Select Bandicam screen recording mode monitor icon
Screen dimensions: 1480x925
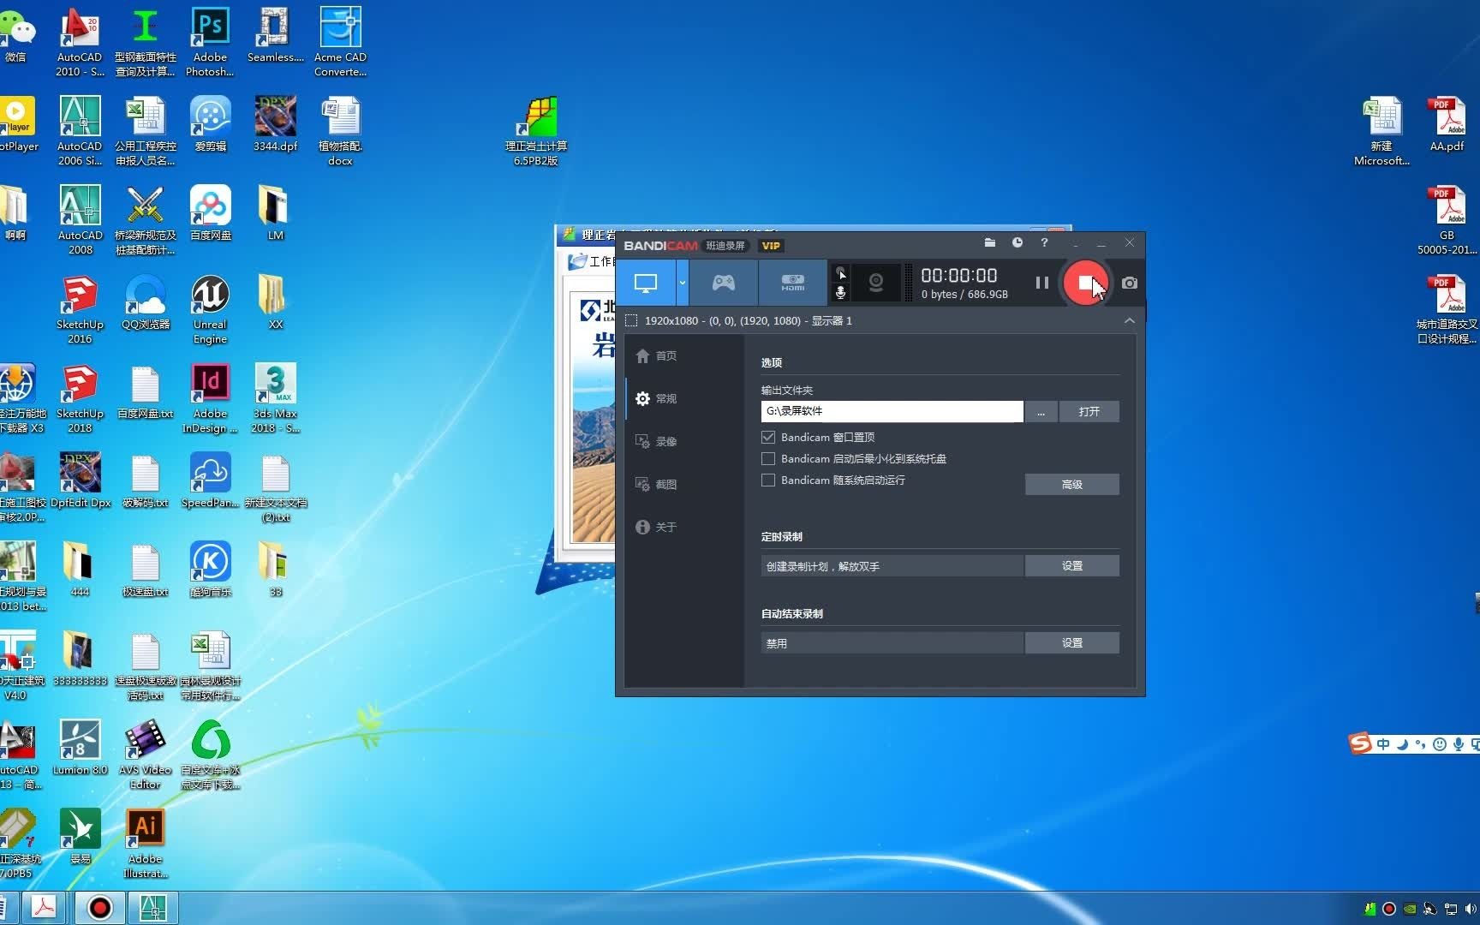[x=646, y=283]
